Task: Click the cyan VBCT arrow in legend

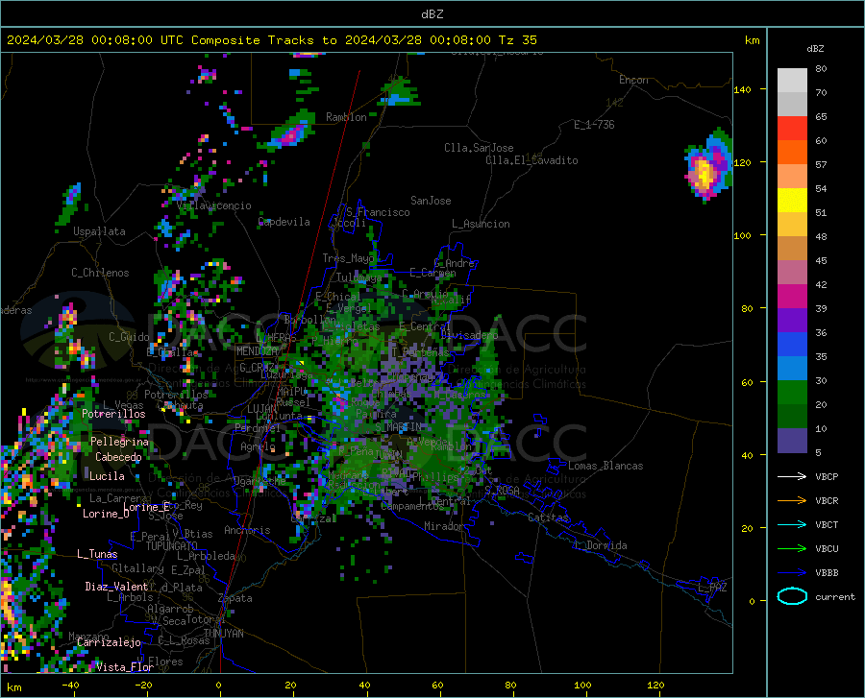Action: (792, 524)
